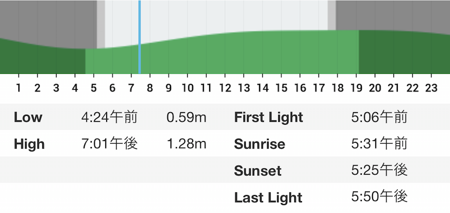This screenshot has width=450, height=213.
Task: Select hour 1 on the time axis
Action: click(x=18, y=88)
